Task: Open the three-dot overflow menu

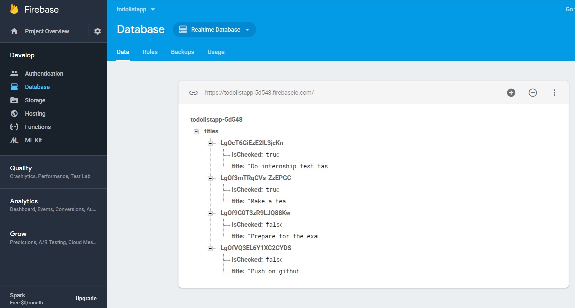Action: click(x=554, y=93)
